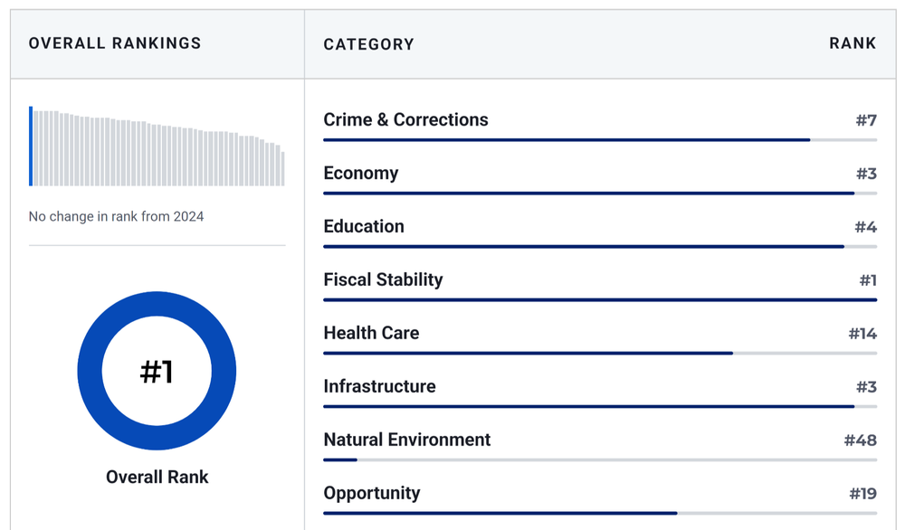The image size is (905, 530).
Task: Click the Rank column header
Action: pos(853,43)
